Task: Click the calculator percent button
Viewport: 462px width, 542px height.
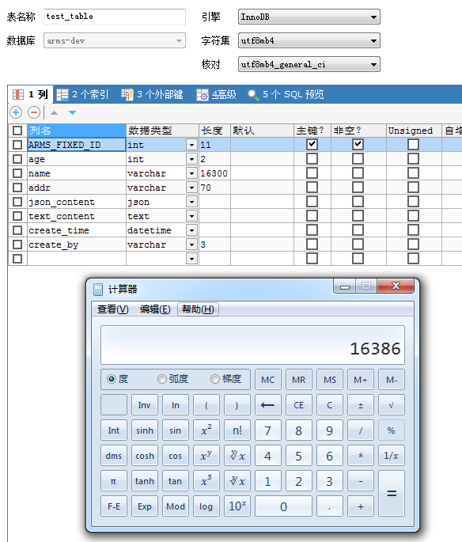Action: coord(391,430)
